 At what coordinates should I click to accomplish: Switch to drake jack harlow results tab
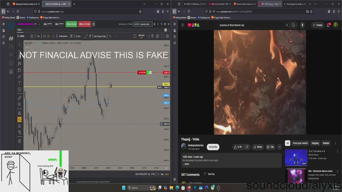point(26,4)
